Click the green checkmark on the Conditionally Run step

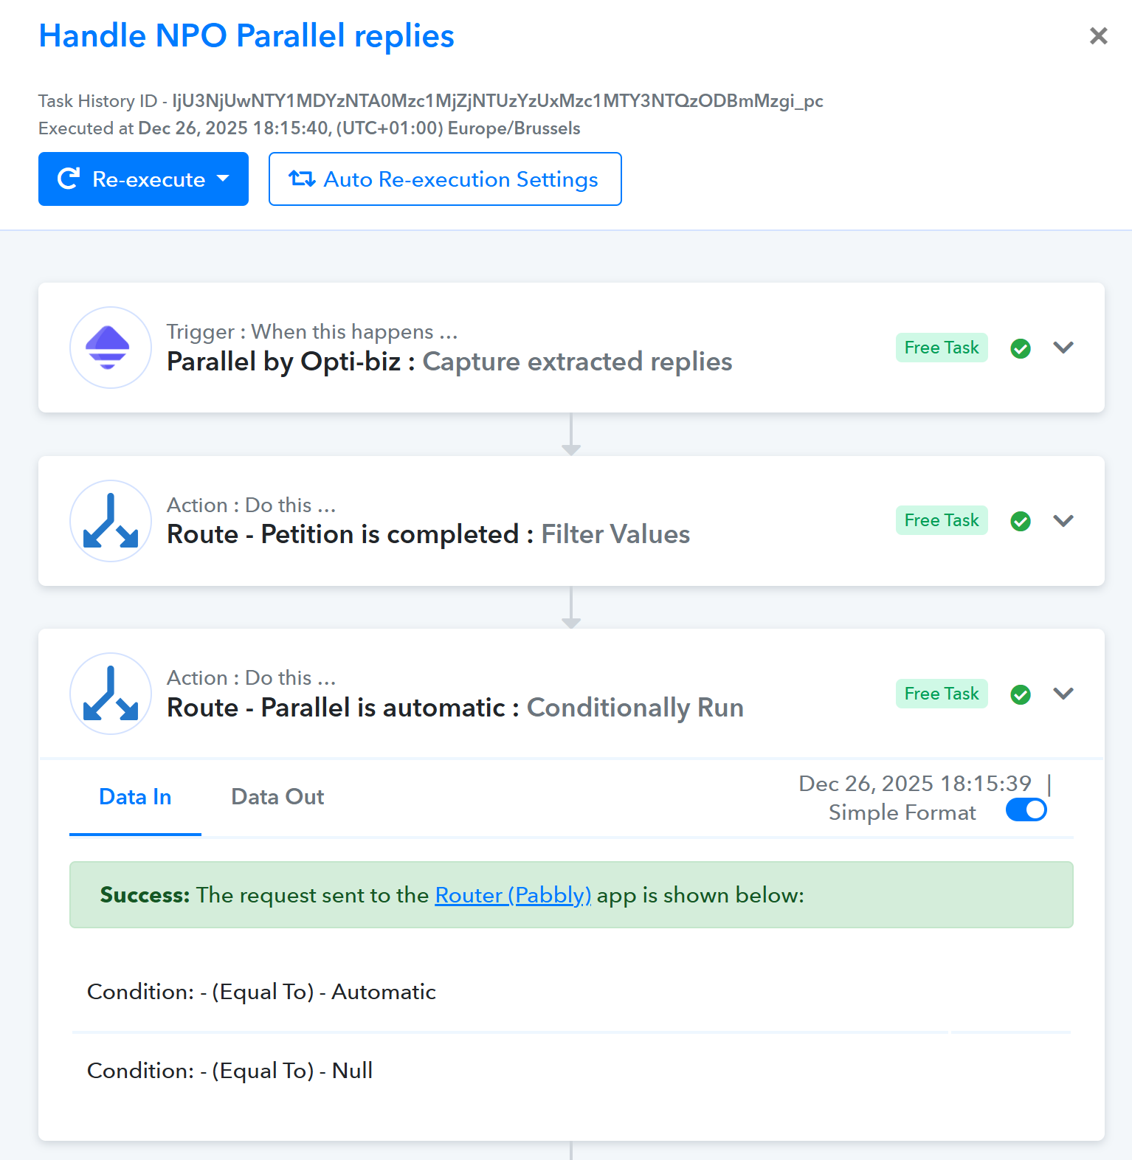tap(1021, 694)
